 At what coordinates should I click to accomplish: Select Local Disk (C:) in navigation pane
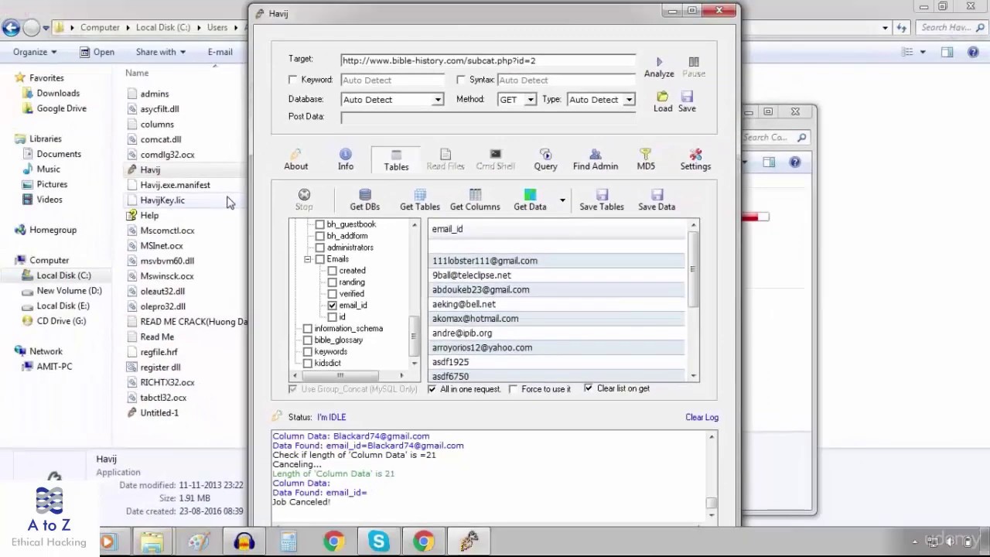(x=63, y=275)
